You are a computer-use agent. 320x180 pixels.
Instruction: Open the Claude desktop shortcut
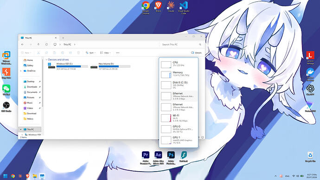tap(171, 6)
